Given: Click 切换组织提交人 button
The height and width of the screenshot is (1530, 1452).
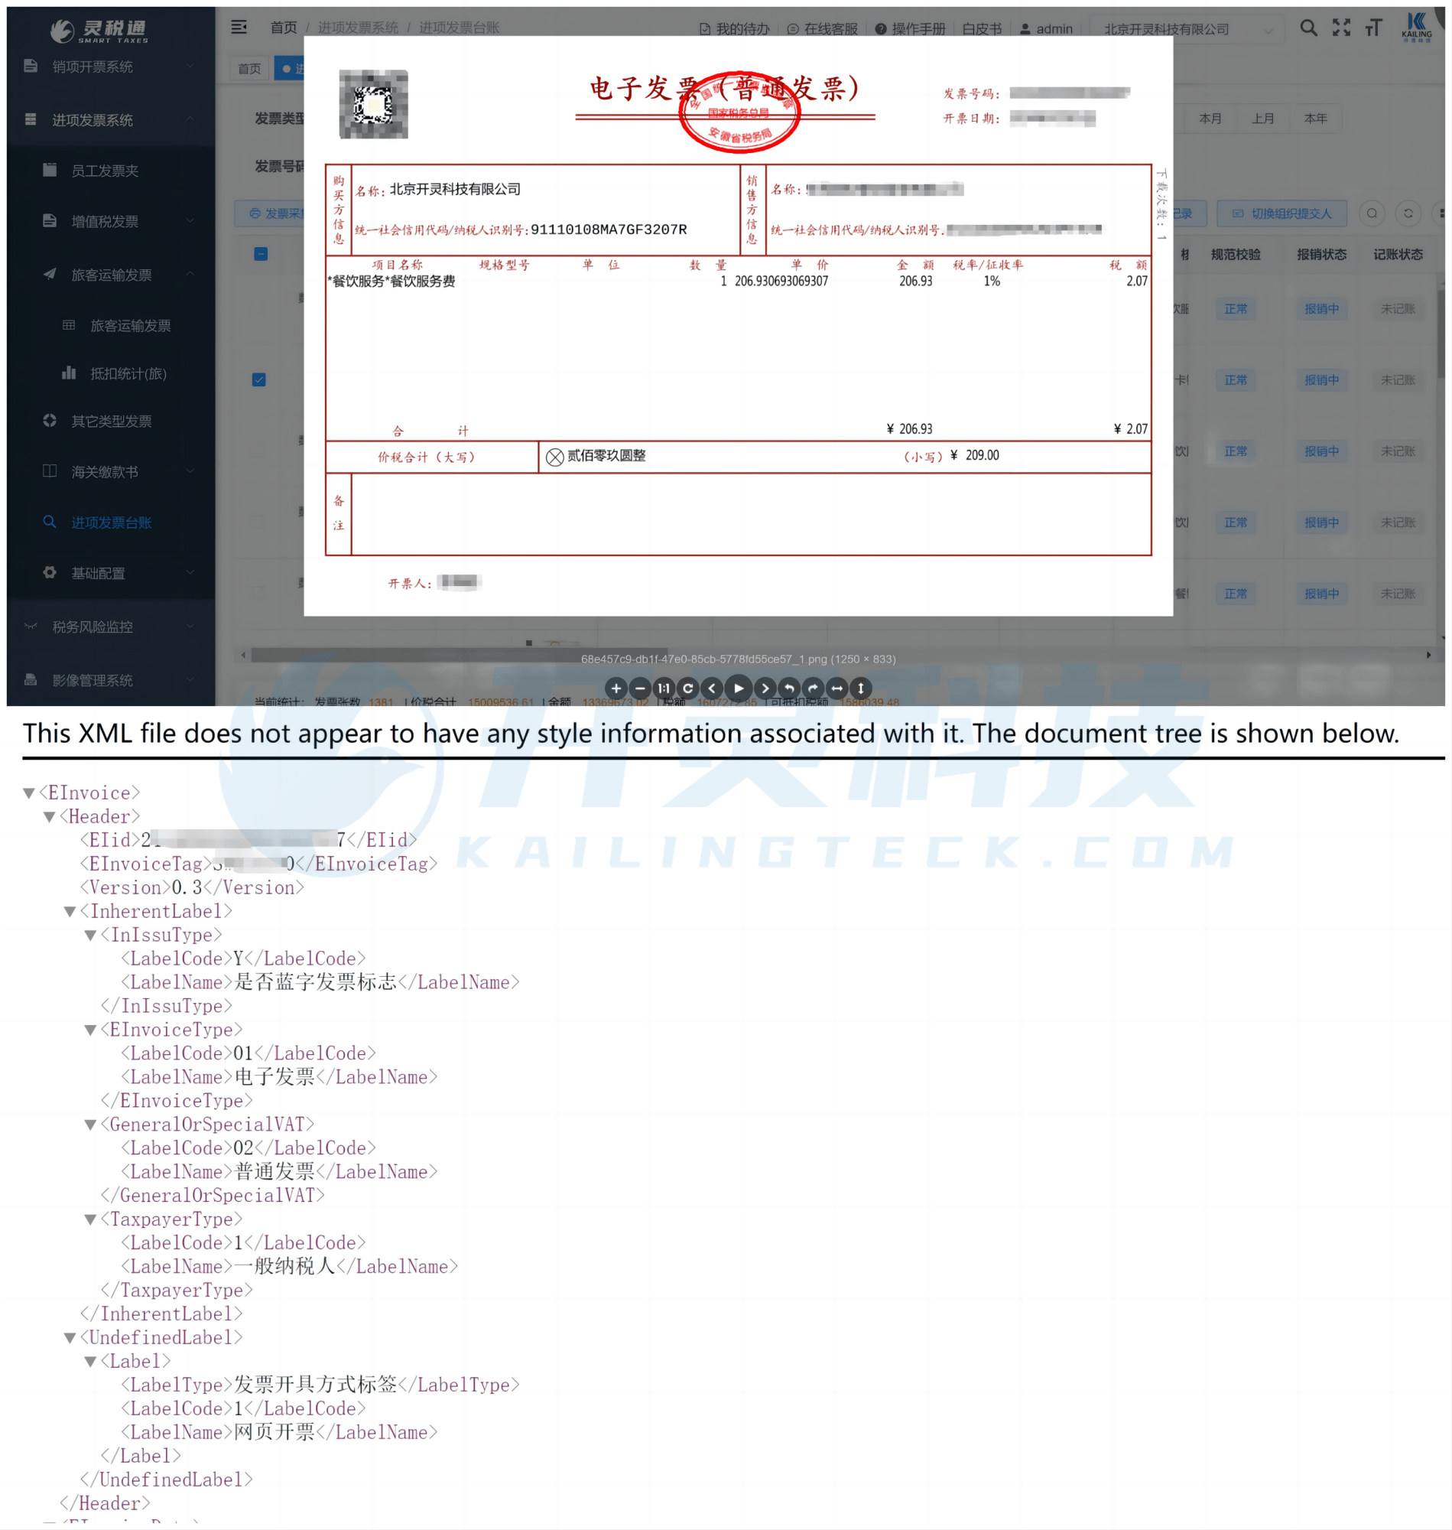Looking at the screenshot, I should [x=1281, y=213].
